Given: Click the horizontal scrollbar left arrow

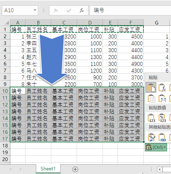Looking at the screenshot, I should [160, 169].
